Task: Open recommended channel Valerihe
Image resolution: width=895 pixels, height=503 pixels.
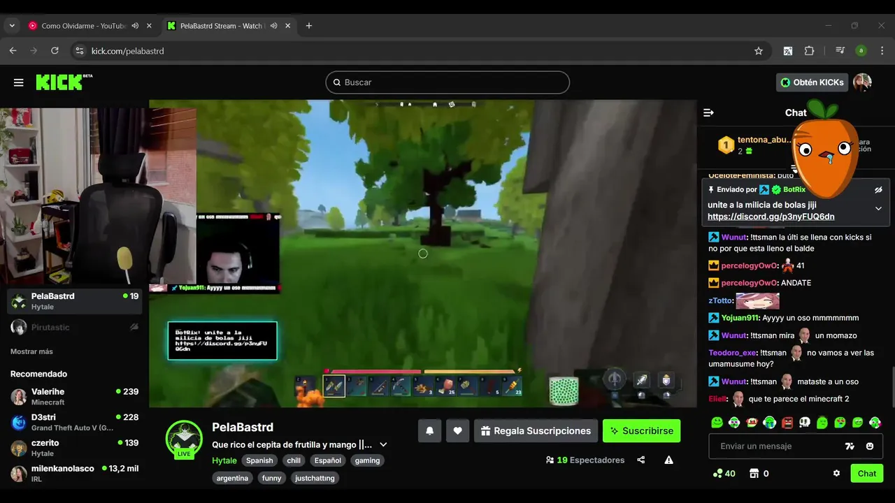Action: point(74,397)
